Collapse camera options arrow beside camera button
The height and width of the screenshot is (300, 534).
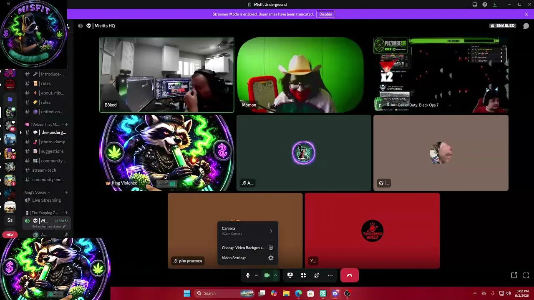[x=275, y=275]
